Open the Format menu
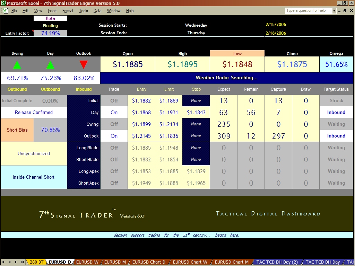Image resolution: width=355 pixels, height=266 pixels. point(68,11)
